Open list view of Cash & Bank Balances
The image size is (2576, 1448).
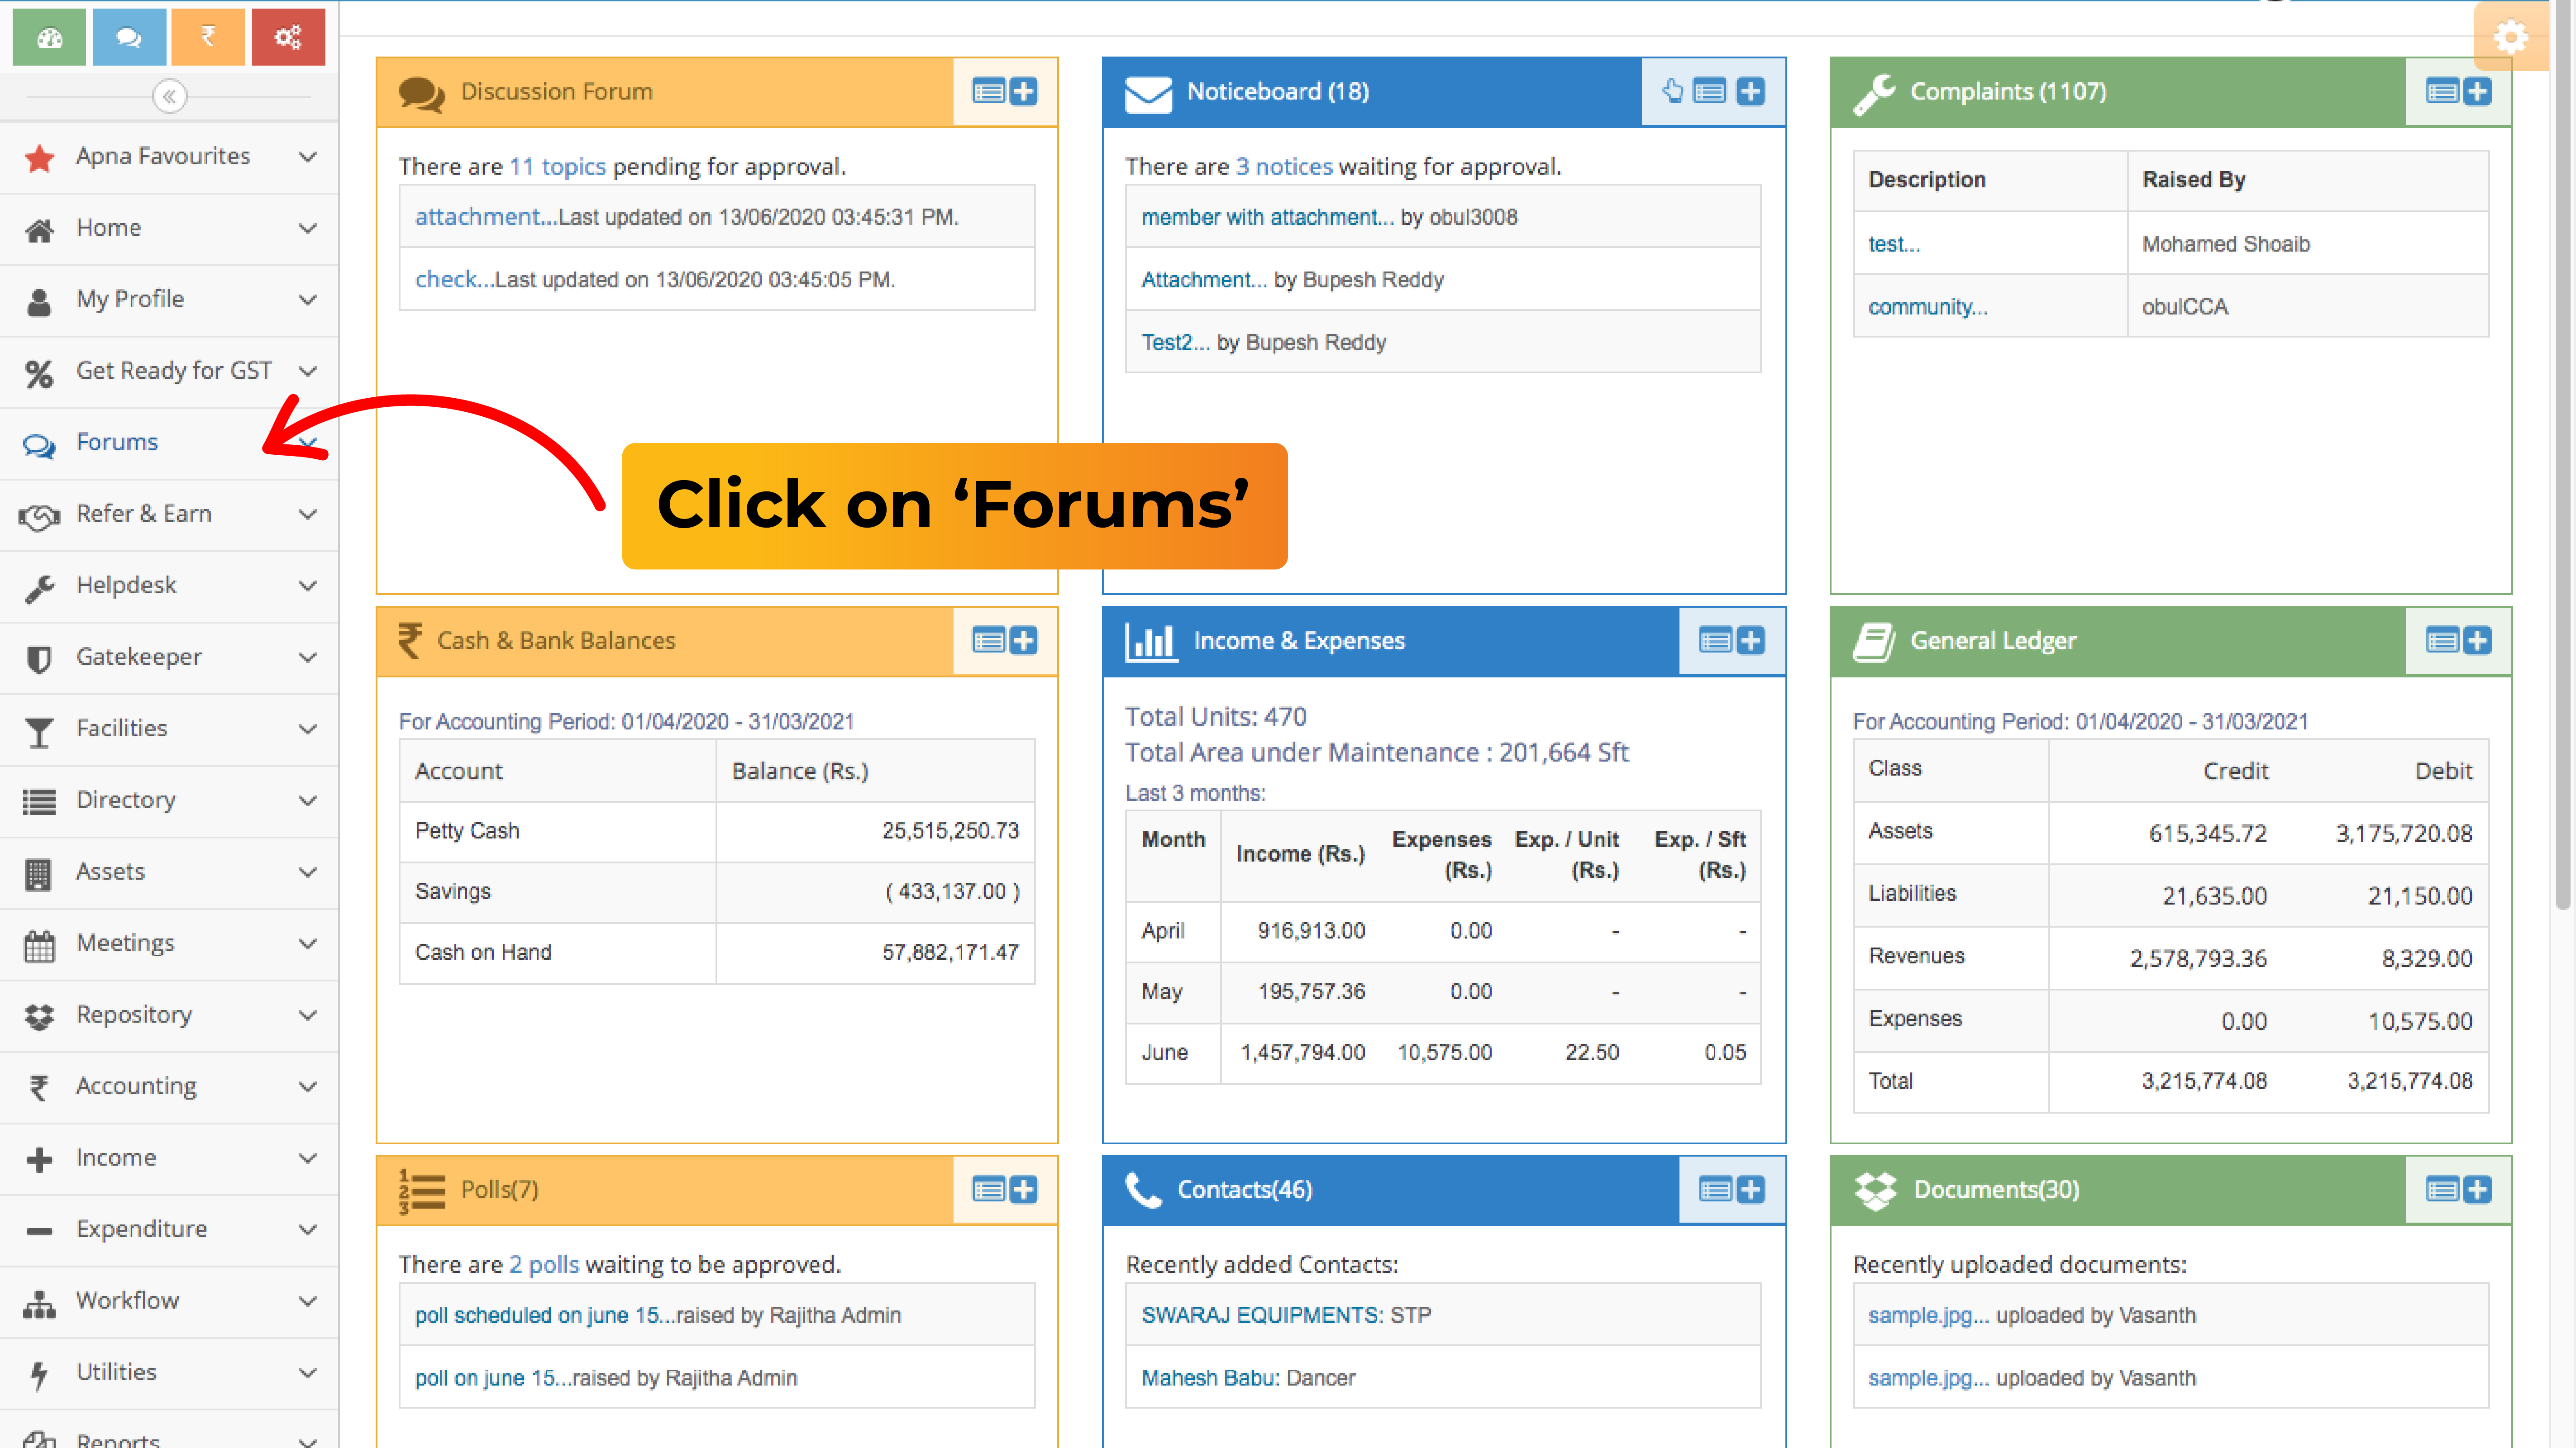pyautogui.click(x=988, y=640)
